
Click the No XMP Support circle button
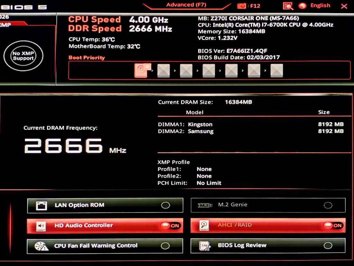23,56
